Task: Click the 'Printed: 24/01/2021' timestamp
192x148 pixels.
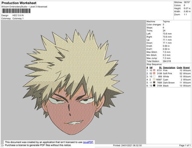Action: click(x=127, y=145)
